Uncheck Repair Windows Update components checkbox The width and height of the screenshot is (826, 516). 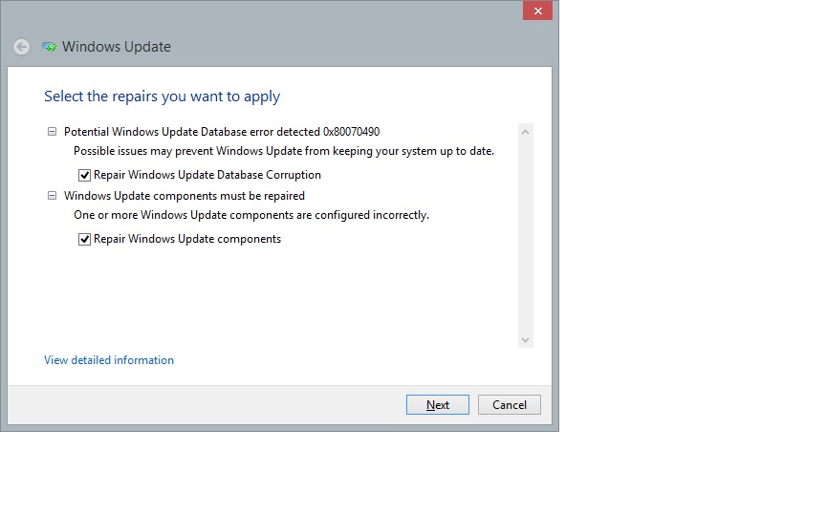point(85,239)
